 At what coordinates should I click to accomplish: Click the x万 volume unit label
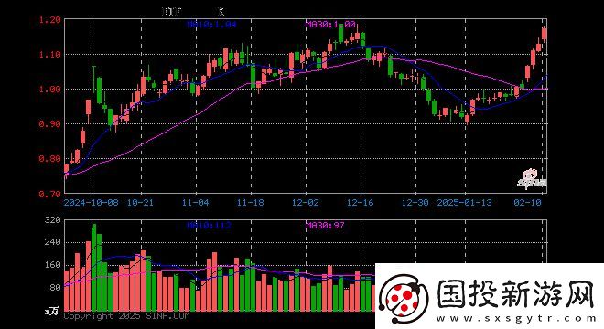click(x=51, y=311)
